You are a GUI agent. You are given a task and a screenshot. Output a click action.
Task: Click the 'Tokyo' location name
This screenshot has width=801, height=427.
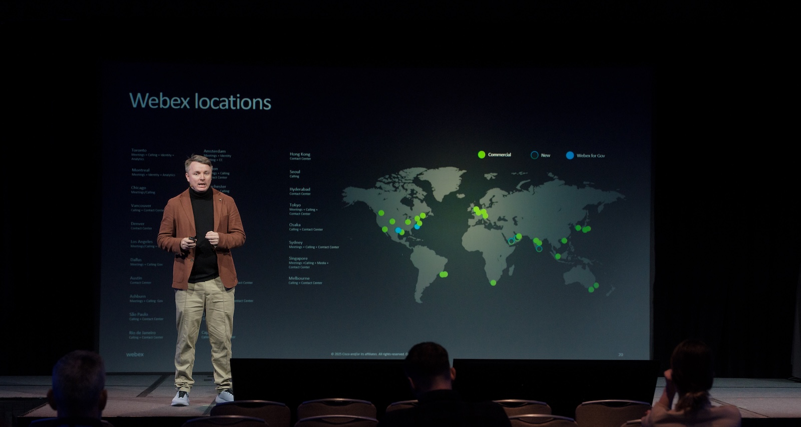[x=295, y=205]
